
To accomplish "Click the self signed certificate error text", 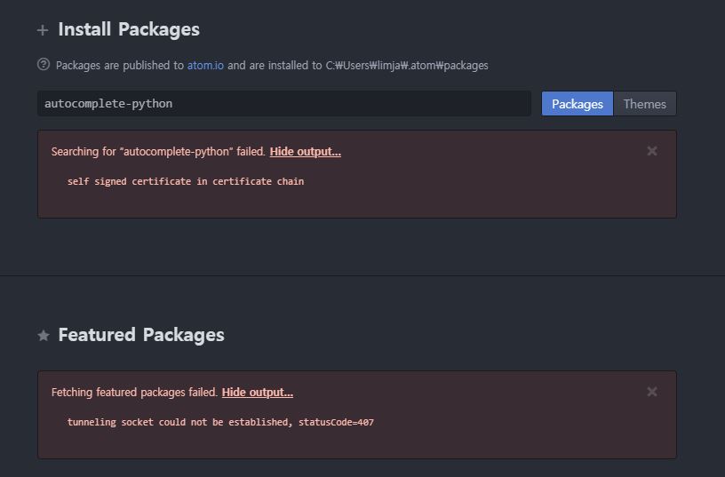I will (186, 181).
